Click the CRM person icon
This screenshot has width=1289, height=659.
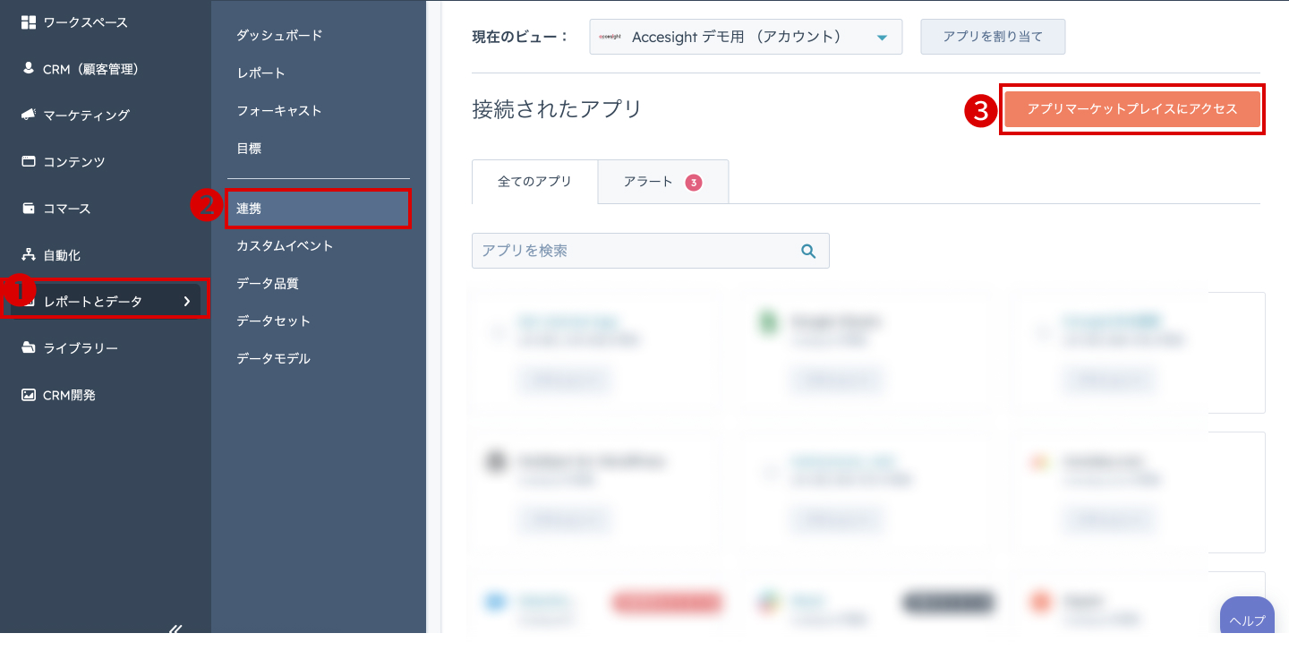29,69
